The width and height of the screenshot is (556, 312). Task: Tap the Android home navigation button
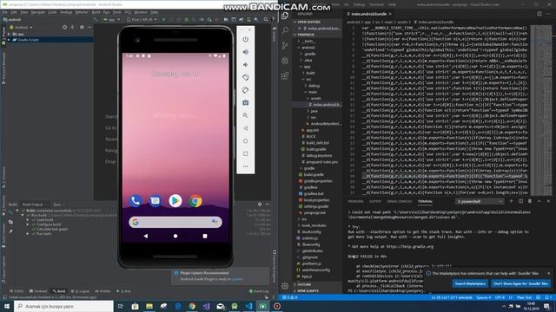[x=175, y=236]
